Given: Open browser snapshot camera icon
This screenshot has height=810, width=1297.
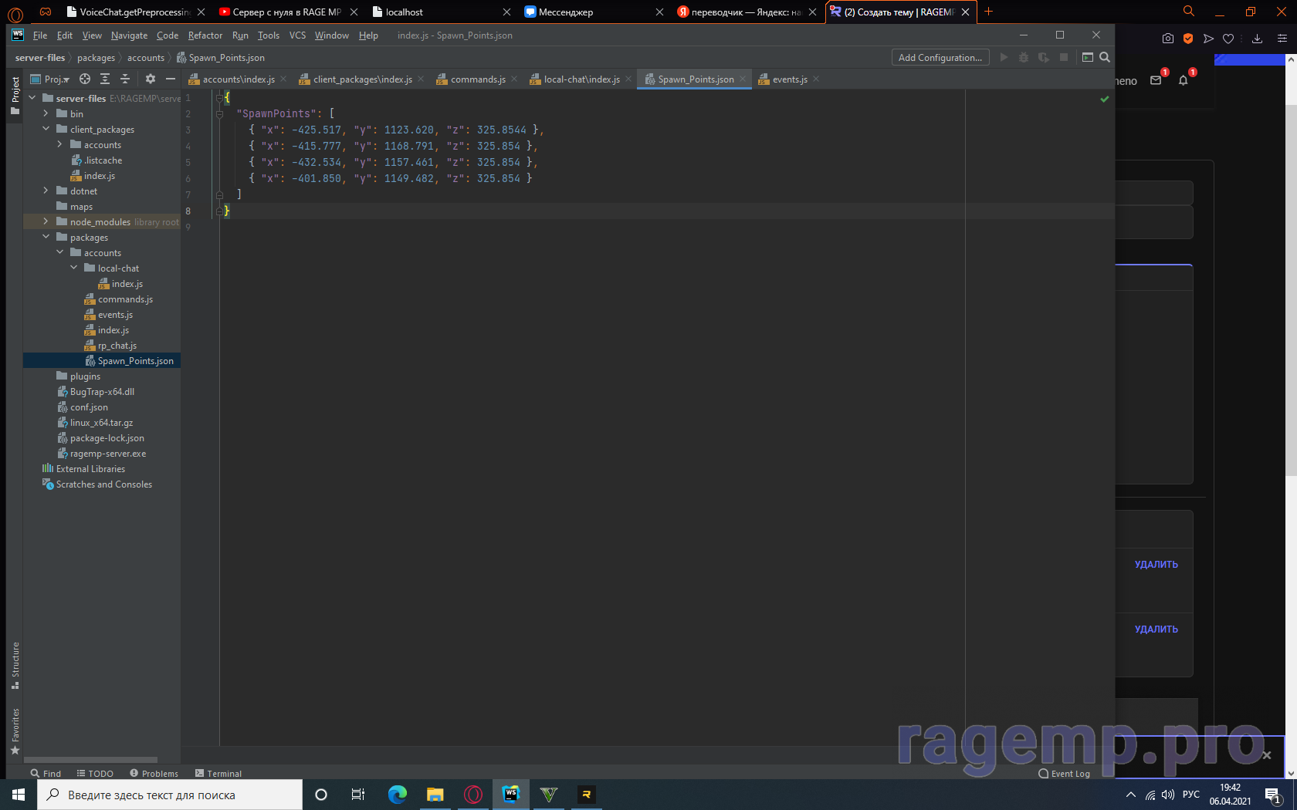Looking at the screenshot, I should point(1168,39).
